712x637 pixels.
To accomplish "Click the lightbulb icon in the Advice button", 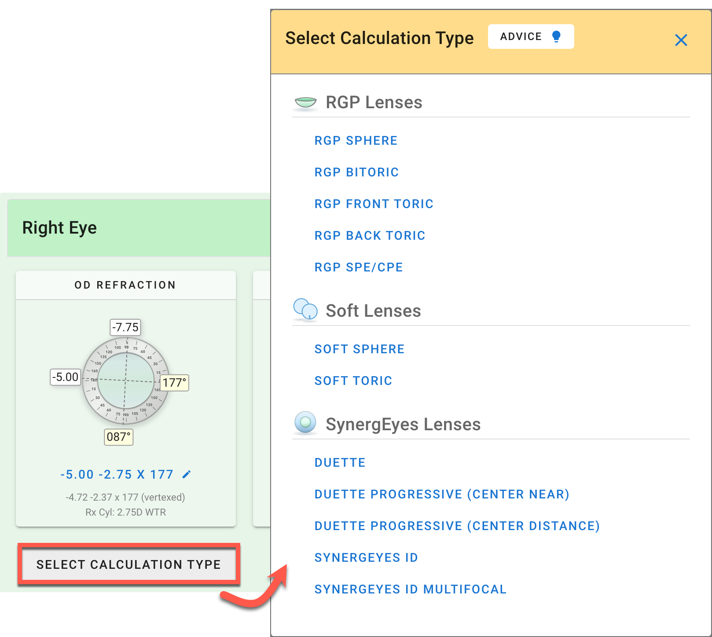I will coord(556,37).
